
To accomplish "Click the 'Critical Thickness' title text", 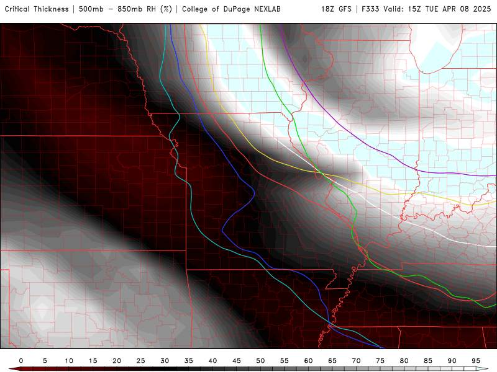I will click(37, 9).
